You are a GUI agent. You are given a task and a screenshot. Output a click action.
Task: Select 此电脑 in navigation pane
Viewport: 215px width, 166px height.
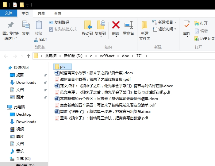click(x=16, y=107)
